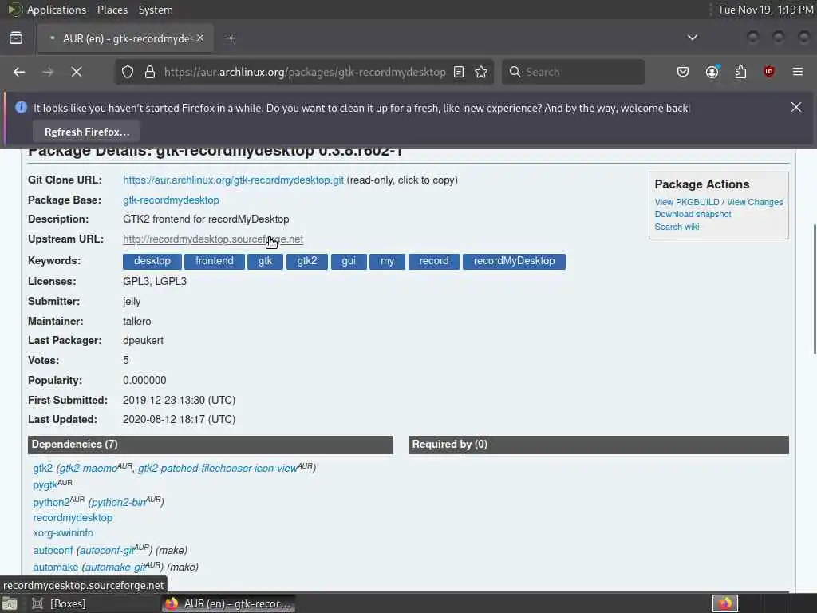Dismiss the Refresh Firefox notification bar

(796, 108)
